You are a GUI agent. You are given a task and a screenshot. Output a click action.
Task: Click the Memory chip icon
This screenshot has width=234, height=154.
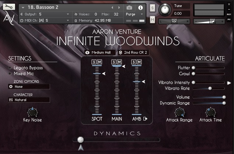pyautogui.click(x=76, y=21)
